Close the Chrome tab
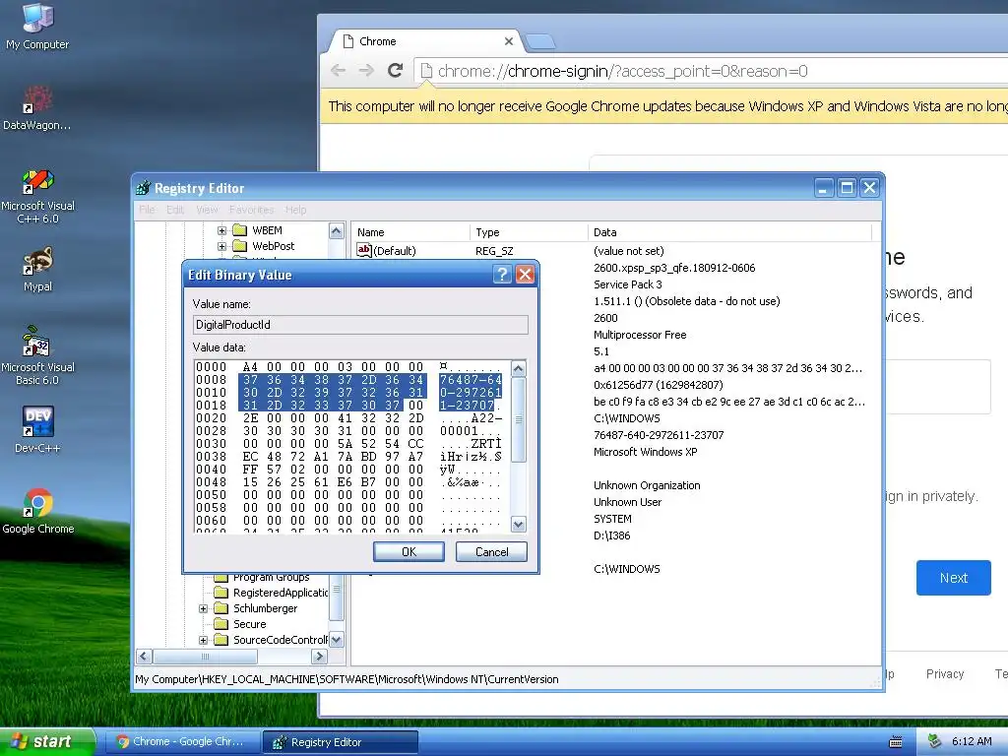 pyautogui.click(x=509, y=41)
